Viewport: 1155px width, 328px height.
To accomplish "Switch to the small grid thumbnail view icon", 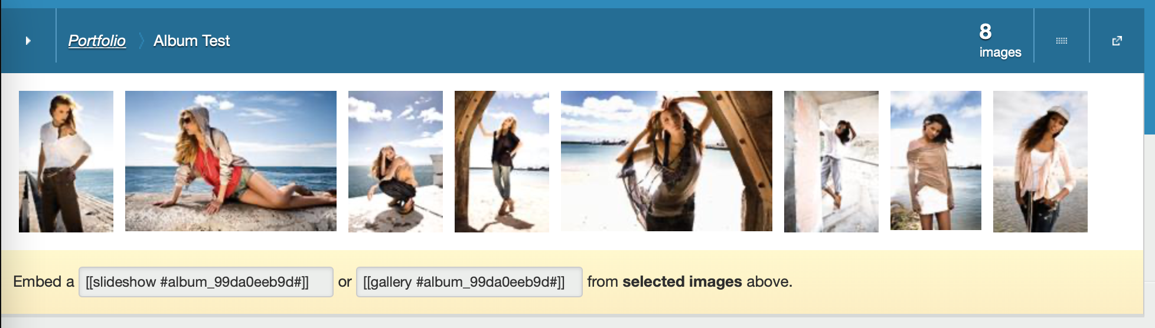I will click(x=1061, y=41).
